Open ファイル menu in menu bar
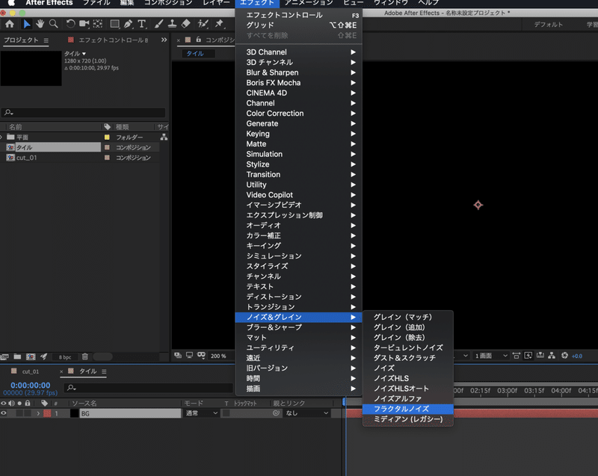Image resolution: width=598 pixels, height=476 pixels. (96, 3)
